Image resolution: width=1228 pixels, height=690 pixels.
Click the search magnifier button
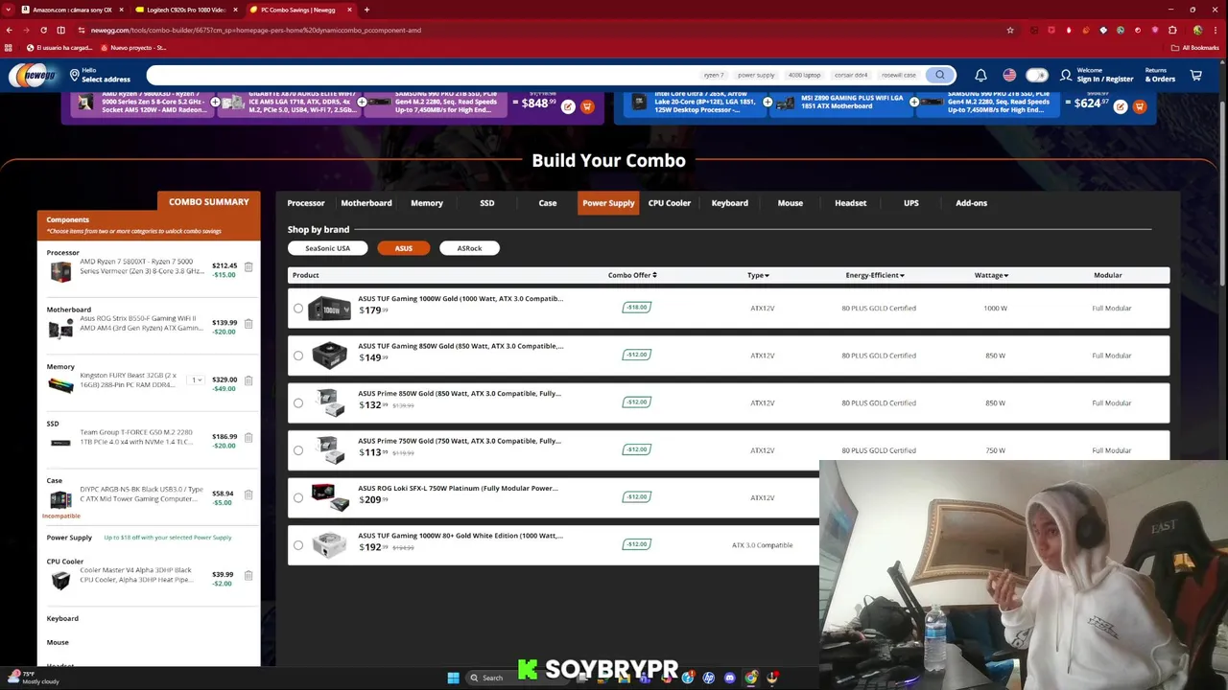[x=940, y=75]
